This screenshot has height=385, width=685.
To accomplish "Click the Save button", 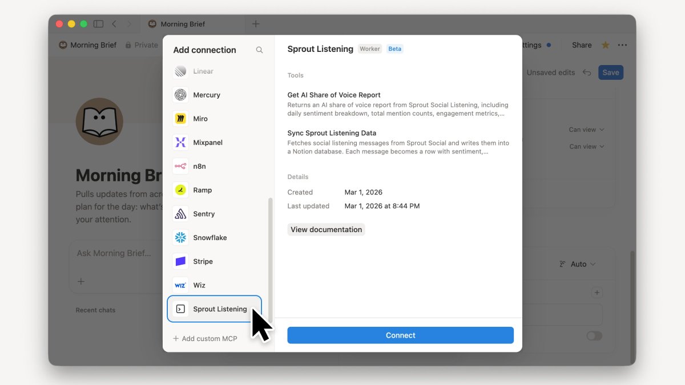I will click(611, 72).
